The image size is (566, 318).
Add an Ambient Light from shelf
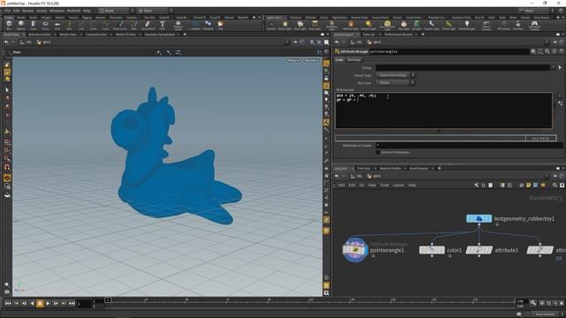tap(467, 26)
